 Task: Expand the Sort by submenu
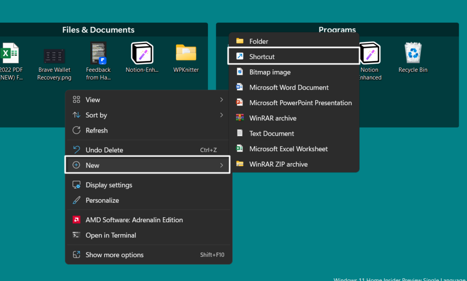click(x=222, y=115)
